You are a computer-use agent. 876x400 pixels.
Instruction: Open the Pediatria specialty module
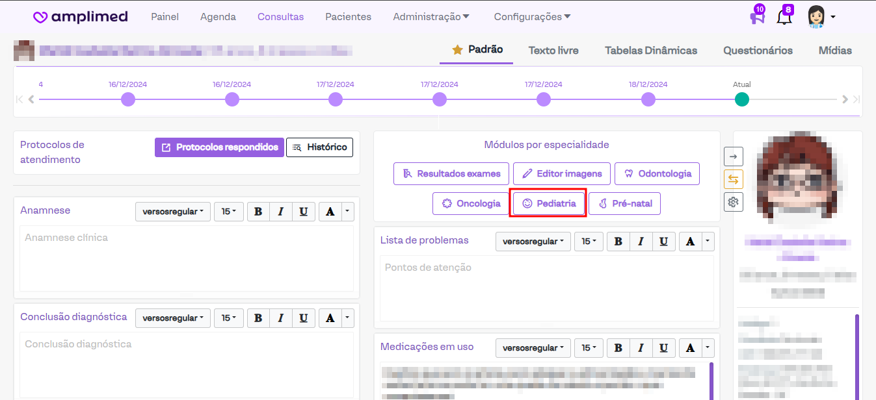click(550, 203)
